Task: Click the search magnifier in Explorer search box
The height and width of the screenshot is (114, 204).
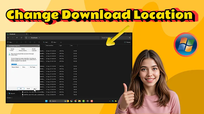Action: pyautogui.click(x=129, y=38)
